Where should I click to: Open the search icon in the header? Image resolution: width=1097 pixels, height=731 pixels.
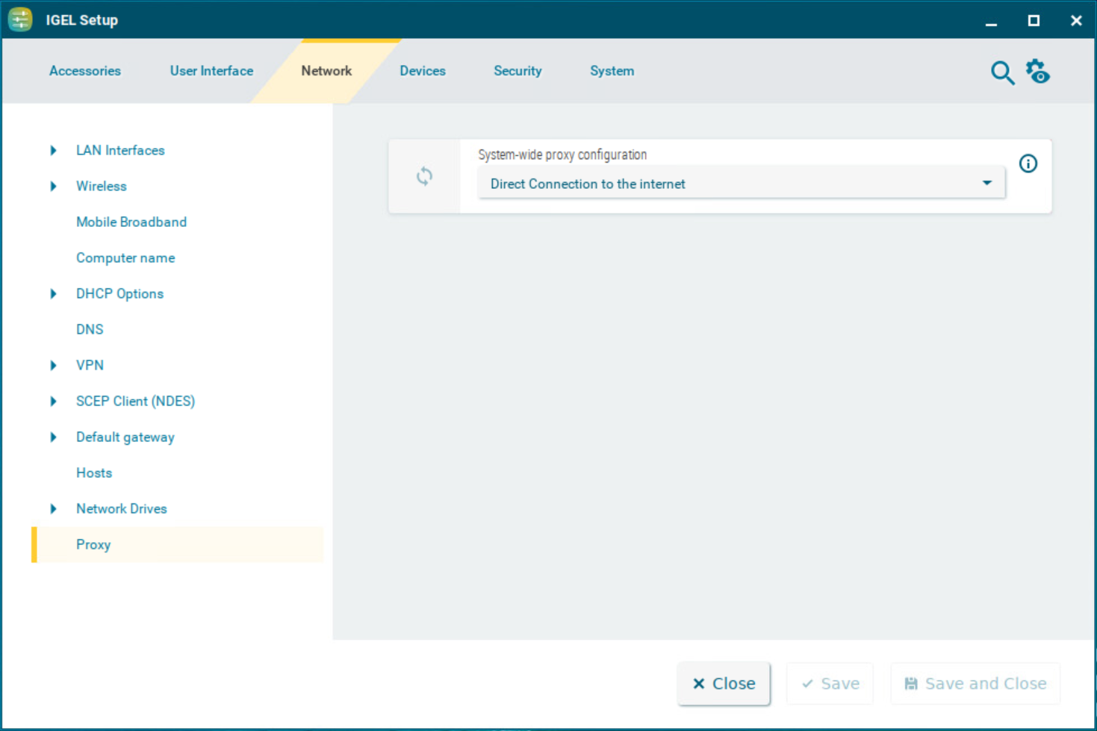1002,73
